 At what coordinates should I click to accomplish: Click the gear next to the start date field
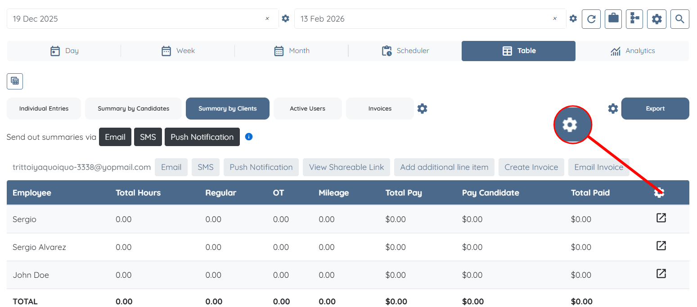pos(285,19)
